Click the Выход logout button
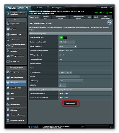This screenshot has height=133, width=119. click(x=39, y=8)
